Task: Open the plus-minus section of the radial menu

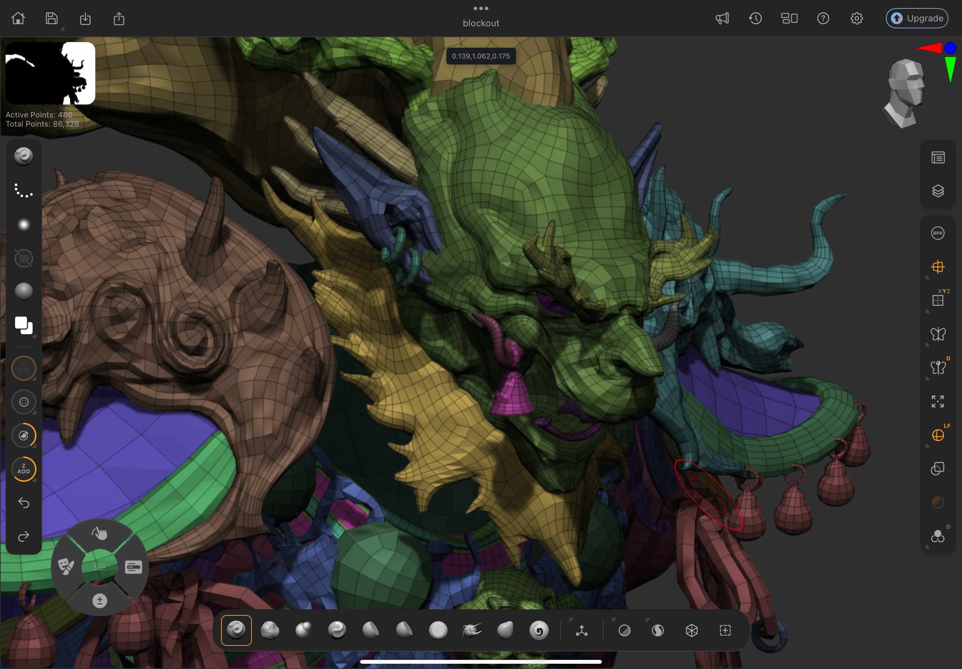Action: [x=100, y=601]
